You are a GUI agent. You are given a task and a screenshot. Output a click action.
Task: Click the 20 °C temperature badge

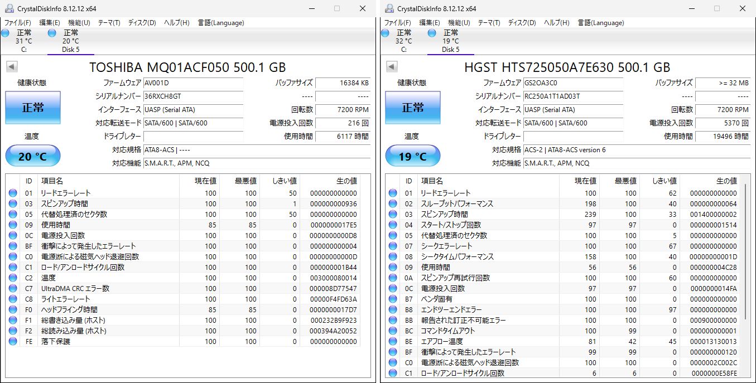(32, 156)
